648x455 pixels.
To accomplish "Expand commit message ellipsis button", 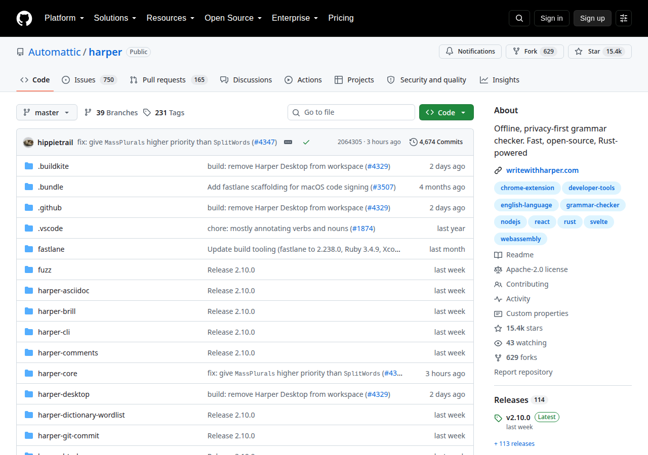I will click(288, 142).
